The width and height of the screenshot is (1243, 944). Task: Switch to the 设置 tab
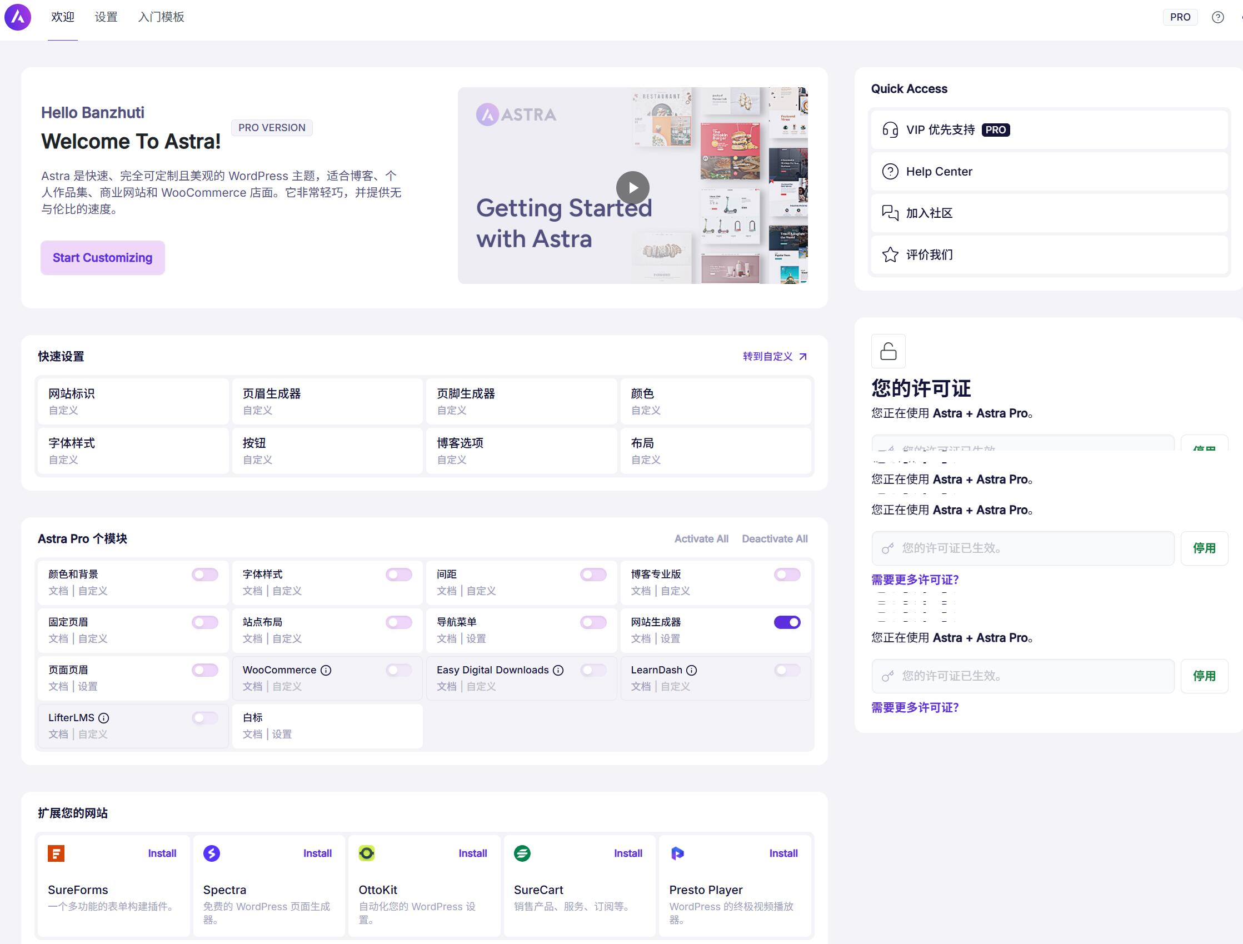tap(106, 17)
